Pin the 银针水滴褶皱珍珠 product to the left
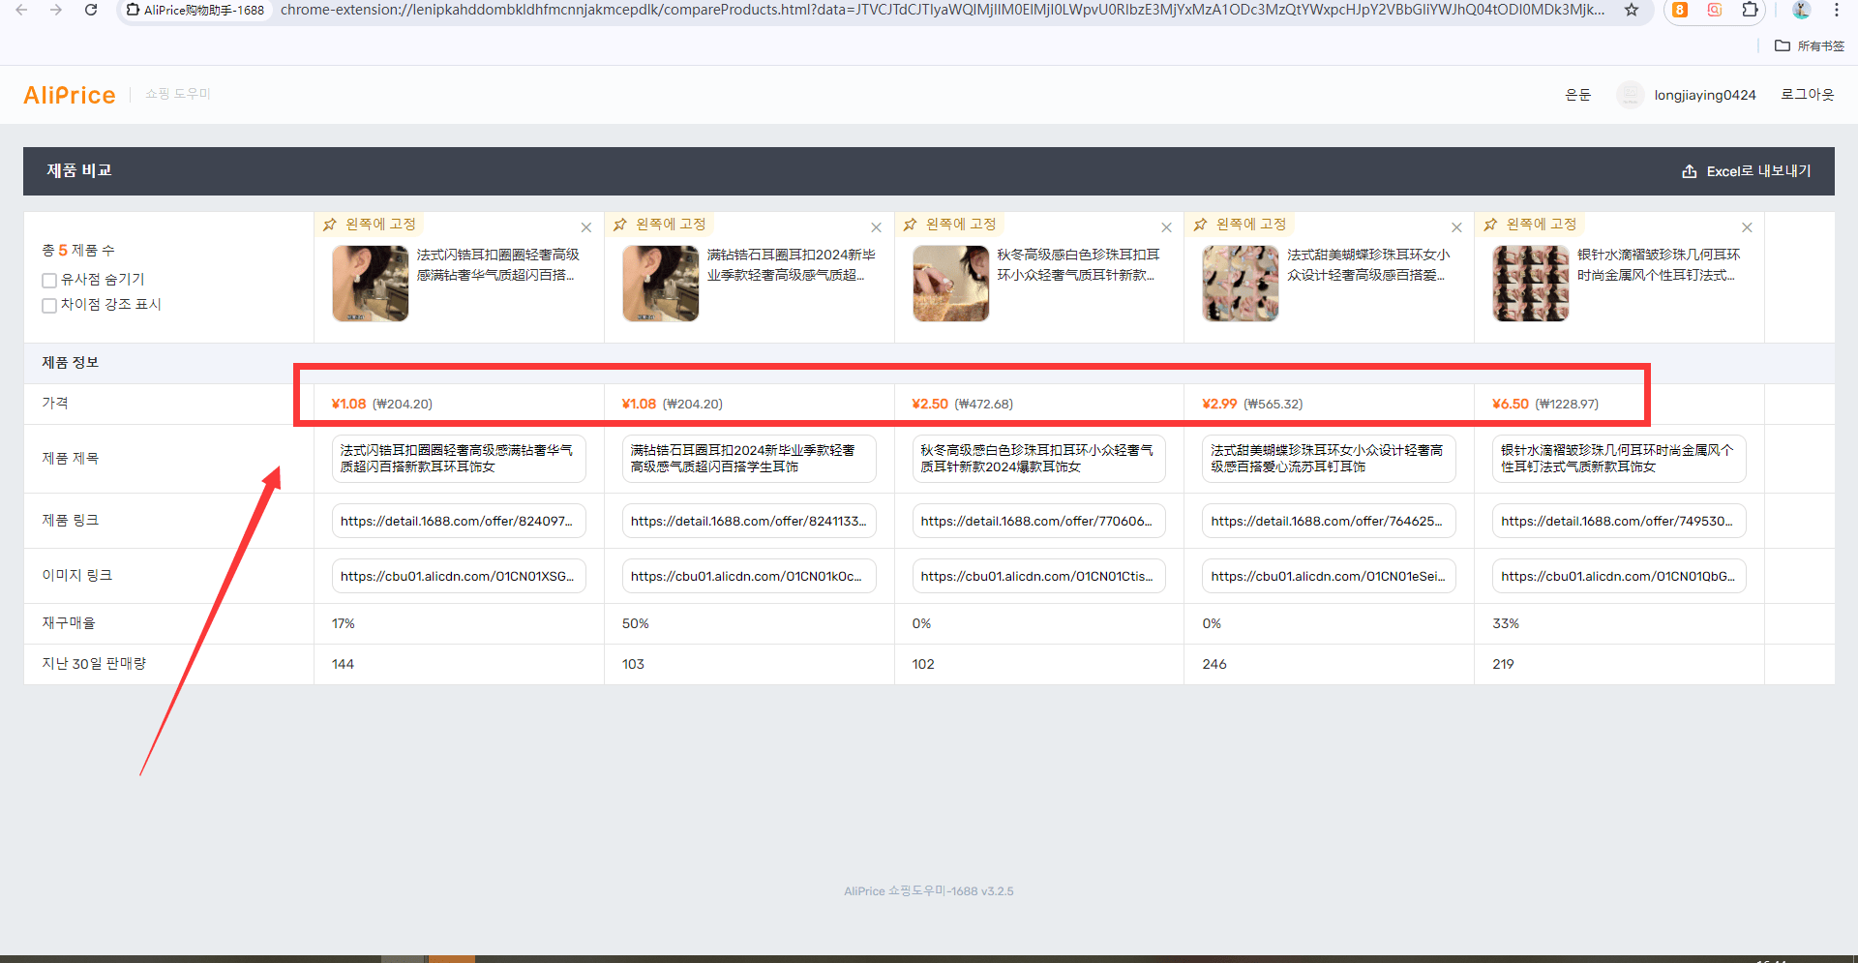The height and width of the screenshot is (963, 1858). (1531, 225)
